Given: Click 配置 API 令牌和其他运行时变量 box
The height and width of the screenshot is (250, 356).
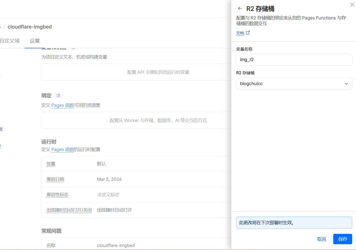Looking at the screenshot, I should (158, 72).
